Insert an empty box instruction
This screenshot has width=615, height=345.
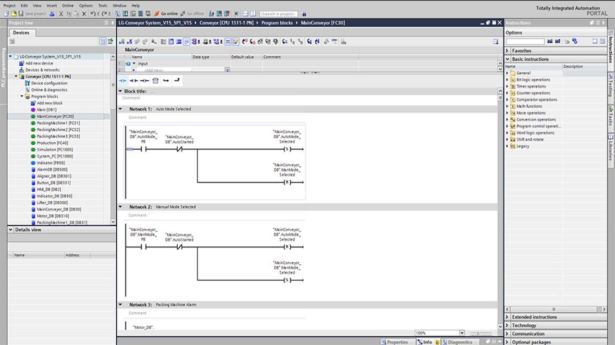tap(155, 81)
